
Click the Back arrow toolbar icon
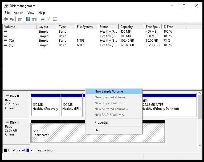click(x=6, y=19)
